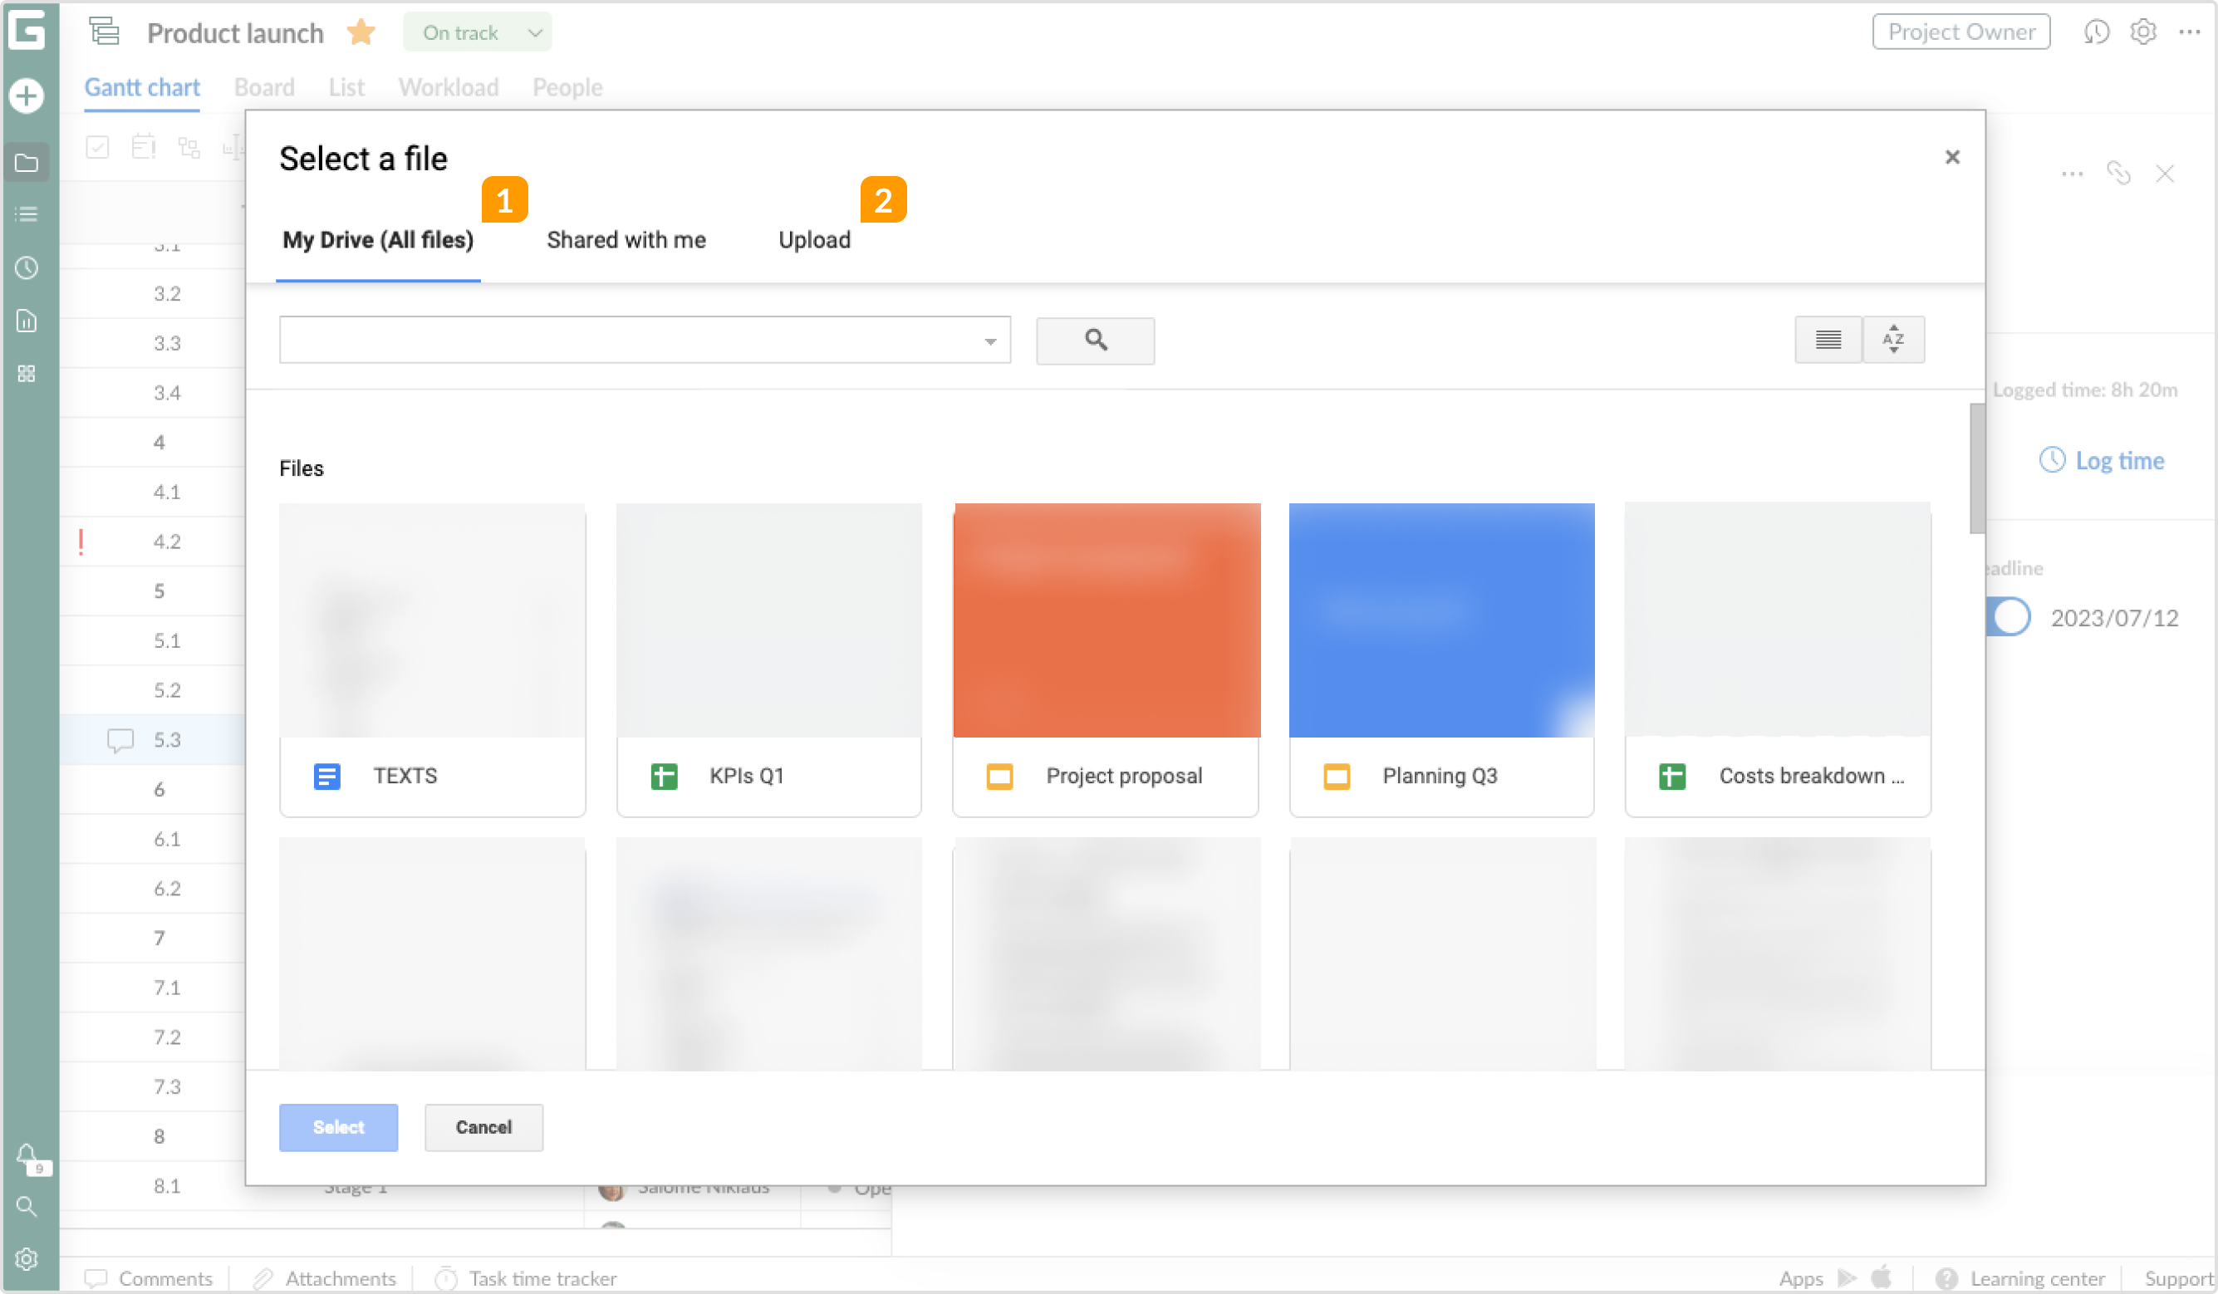This screenshot has height=1294, width=2218.
Task: Open project settings gear in header
Action: click(2143, 32)
